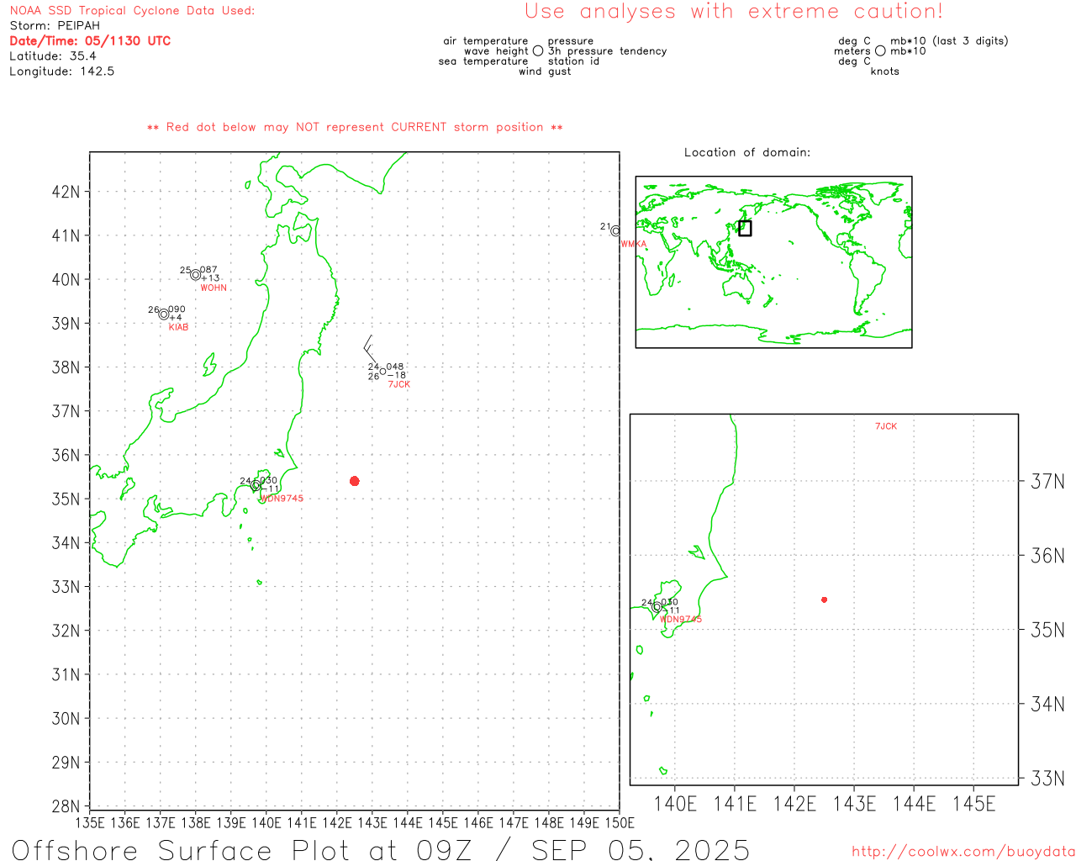This screenshot has height=861, width=1076.
Task: Click the '28N' latitude axis label
Action: tap(66, 806)
